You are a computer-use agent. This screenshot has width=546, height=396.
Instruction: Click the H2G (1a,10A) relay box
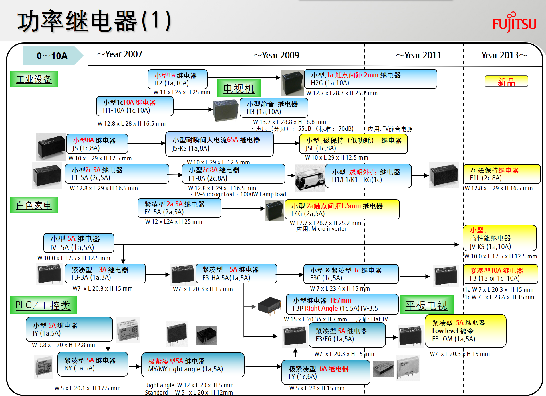pyautogui.click(x=370, y=79)
